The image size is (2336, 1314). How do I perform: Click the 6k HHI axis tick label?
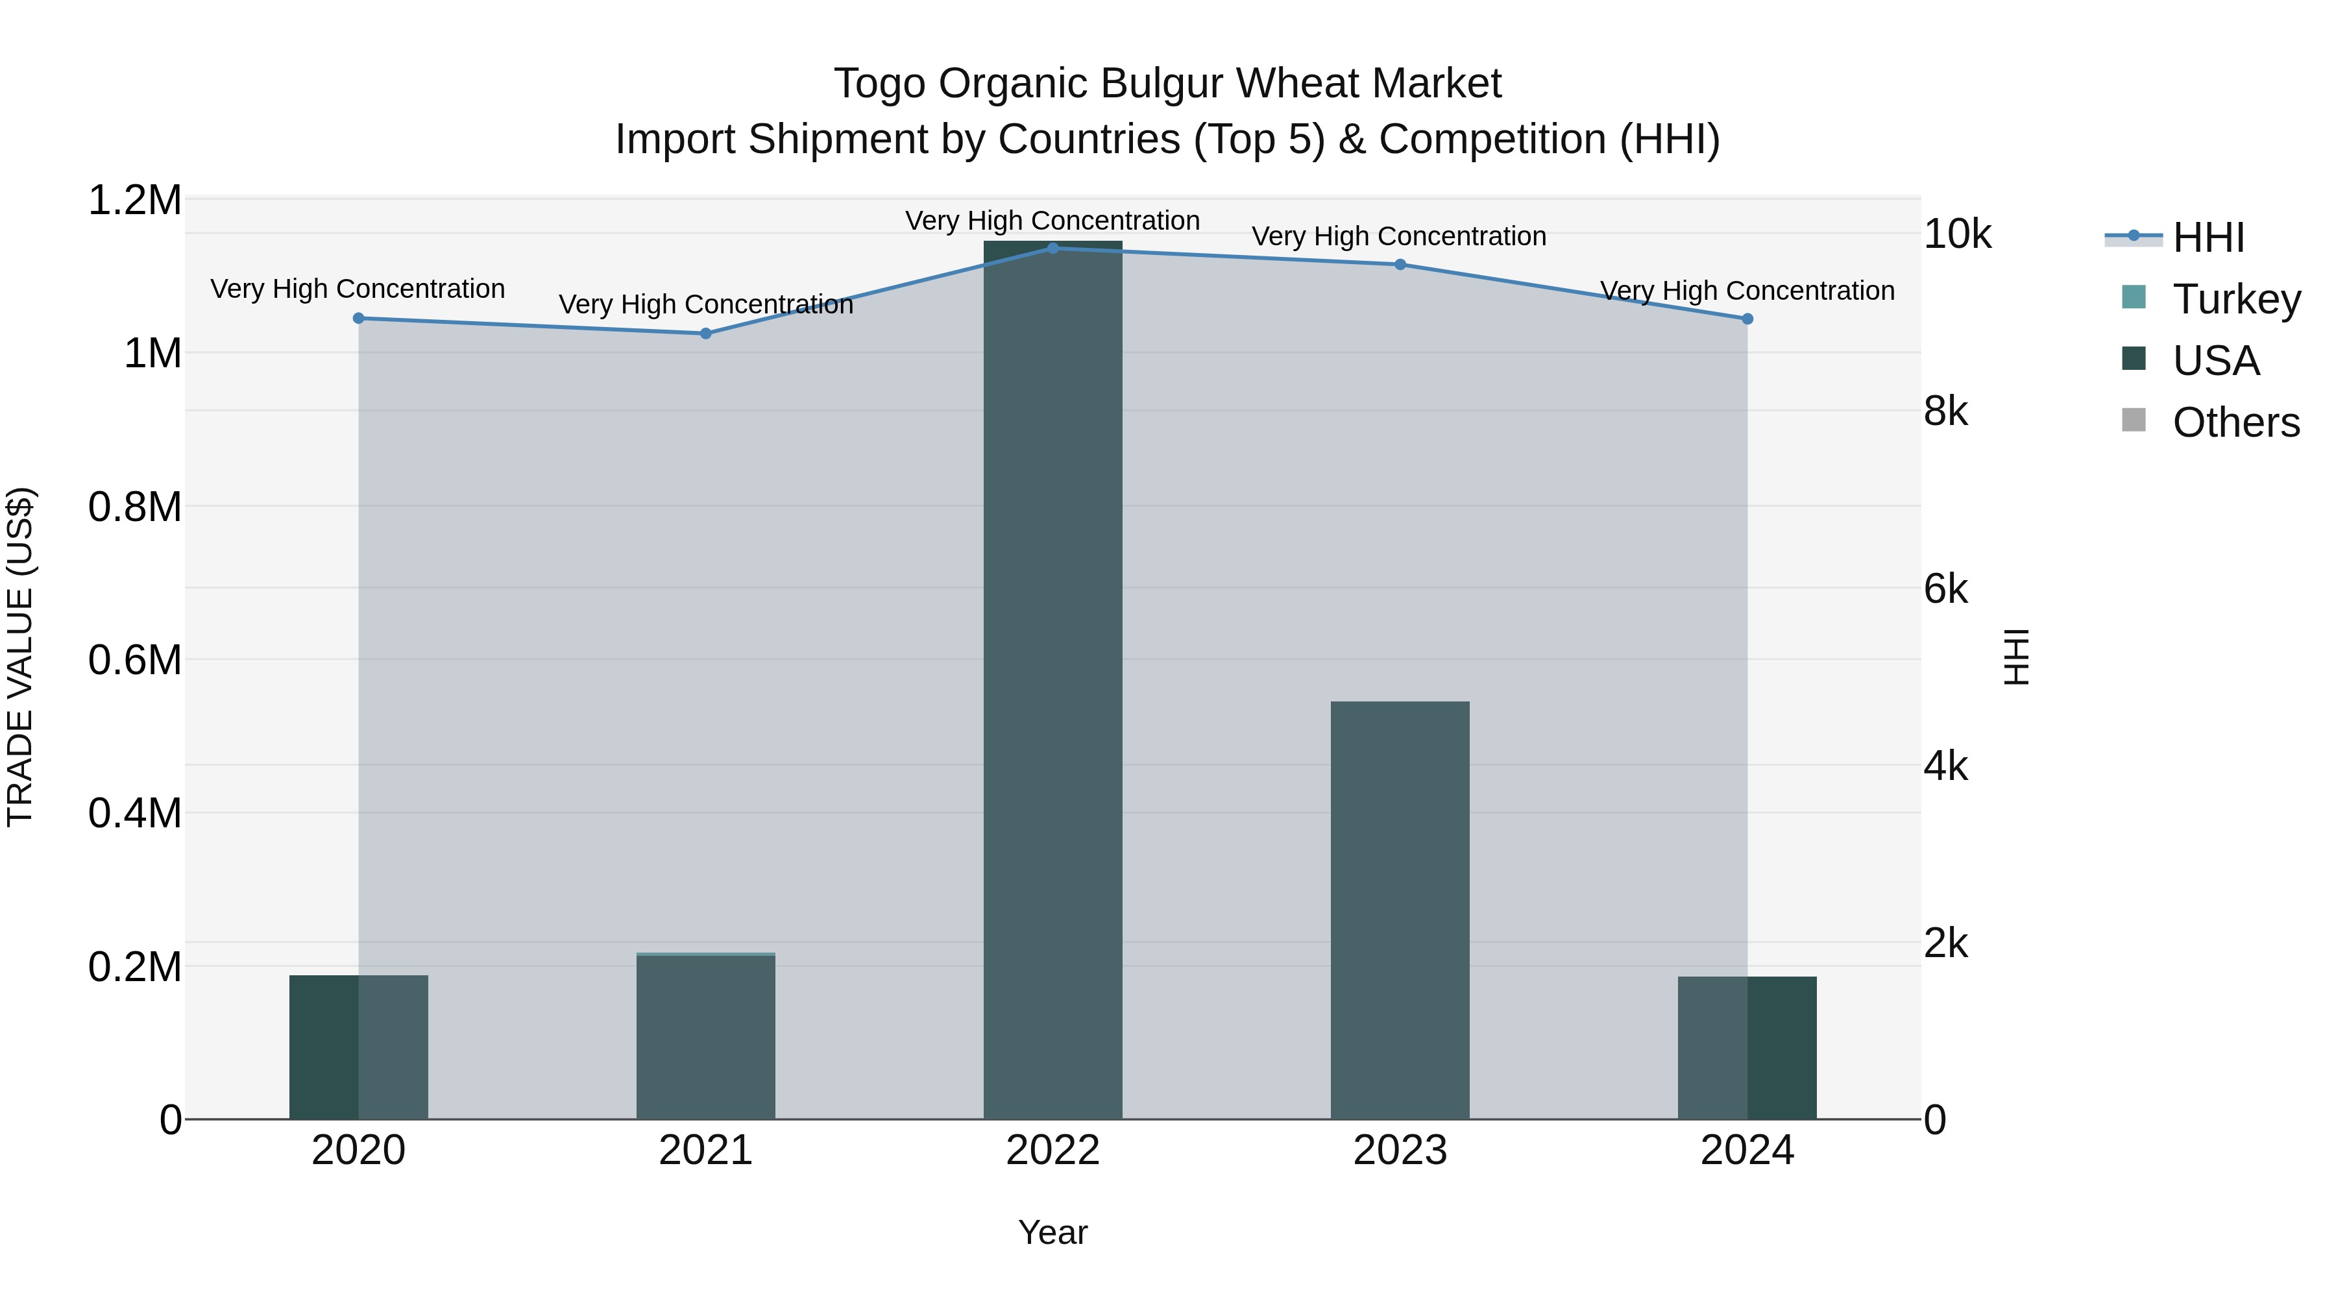[x=1945, y=589]
